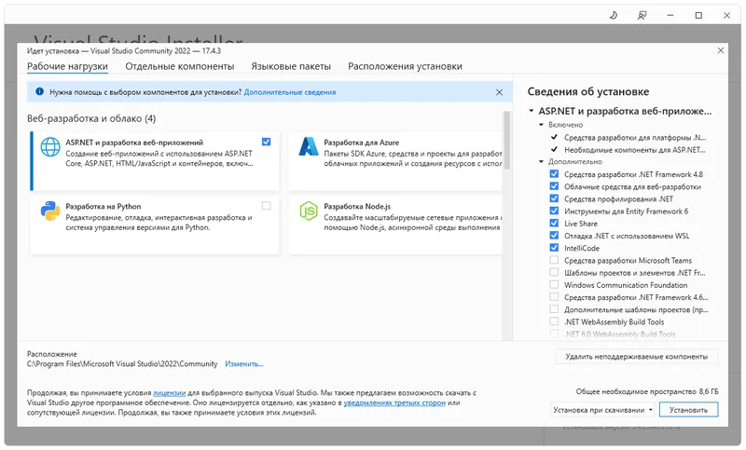Click total required space 8,6 ГБ text

point(647,391)
